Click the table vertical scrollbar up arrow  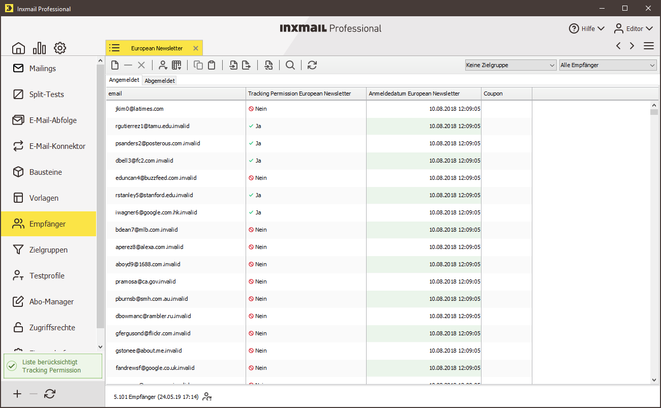tap(654, 105)
